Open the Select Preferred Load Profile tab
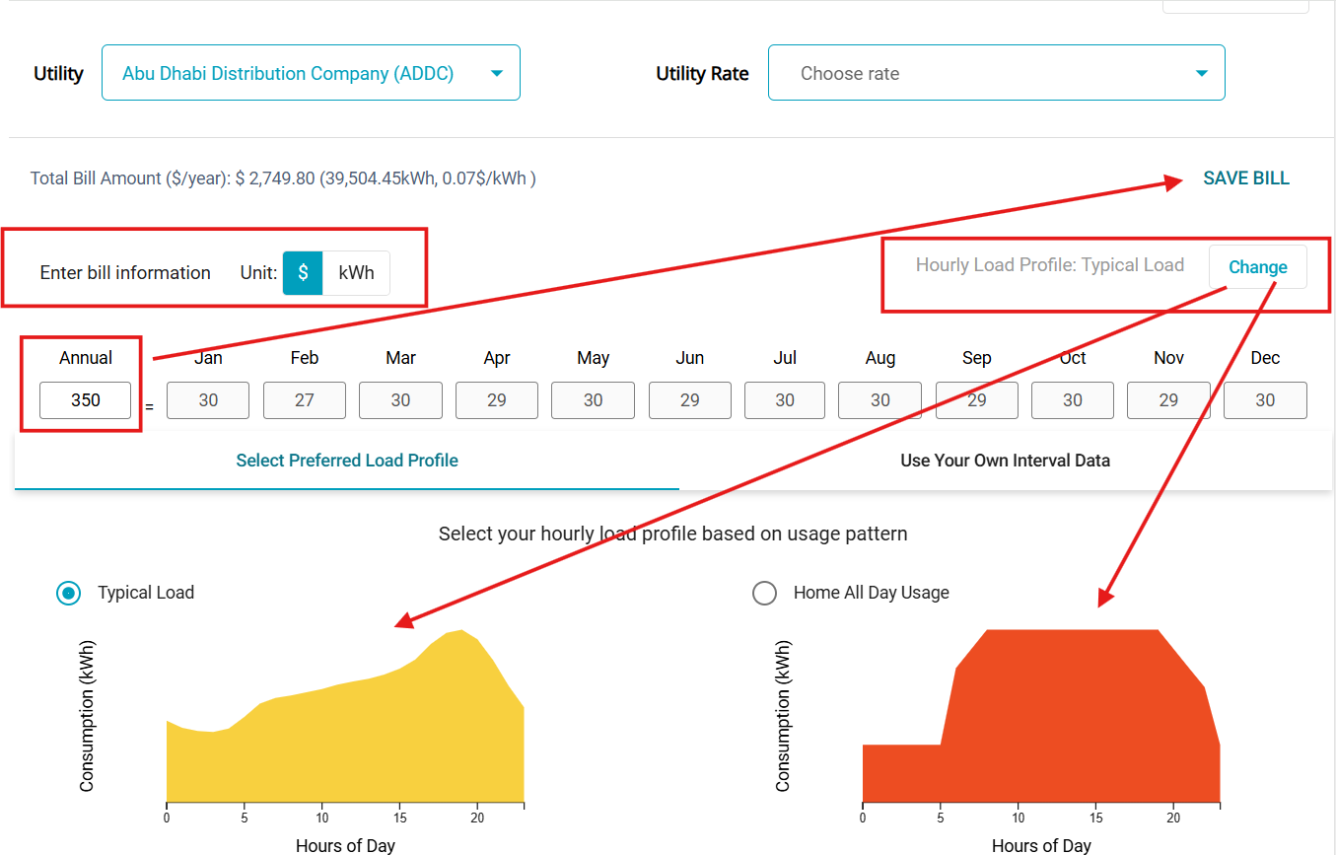This screenshot has width=1336, height=855. 347,461
